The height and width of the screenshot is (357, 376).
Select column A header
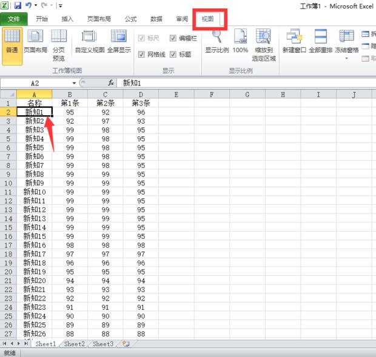35,95
